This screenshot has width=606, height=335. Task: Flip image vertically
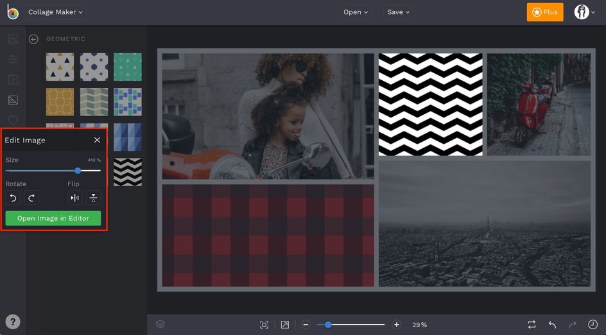94,198
